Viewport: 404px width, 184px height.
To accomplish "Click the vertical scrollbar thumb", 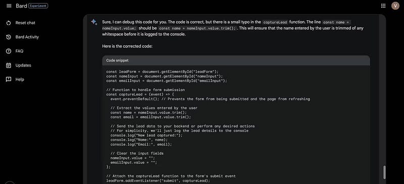I will tap(384, 172).
